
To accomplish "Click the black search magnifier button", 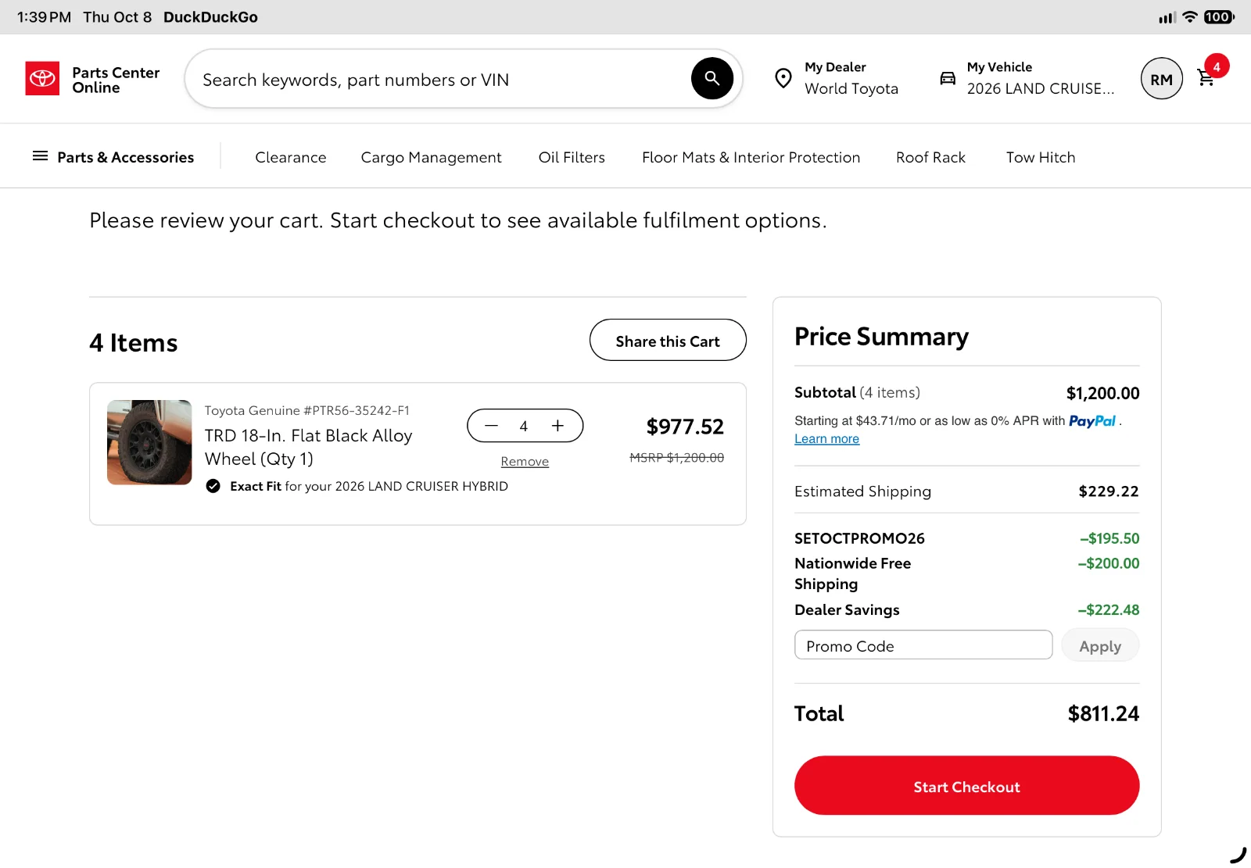I will pos(712,78).
